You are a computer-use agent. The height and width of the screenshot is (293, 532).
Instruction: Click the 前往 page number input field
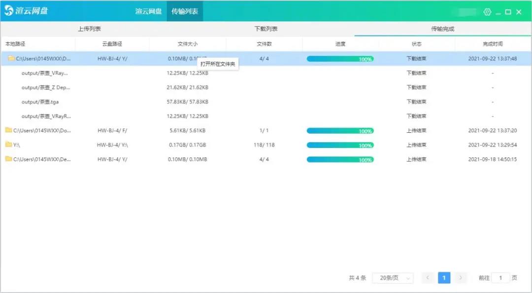[x=500, y=278]
